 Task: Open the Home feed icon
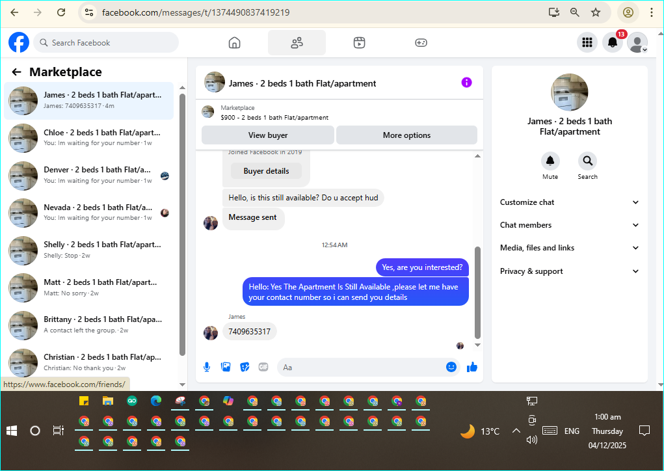pyautogui.click(x=234, y=42)
